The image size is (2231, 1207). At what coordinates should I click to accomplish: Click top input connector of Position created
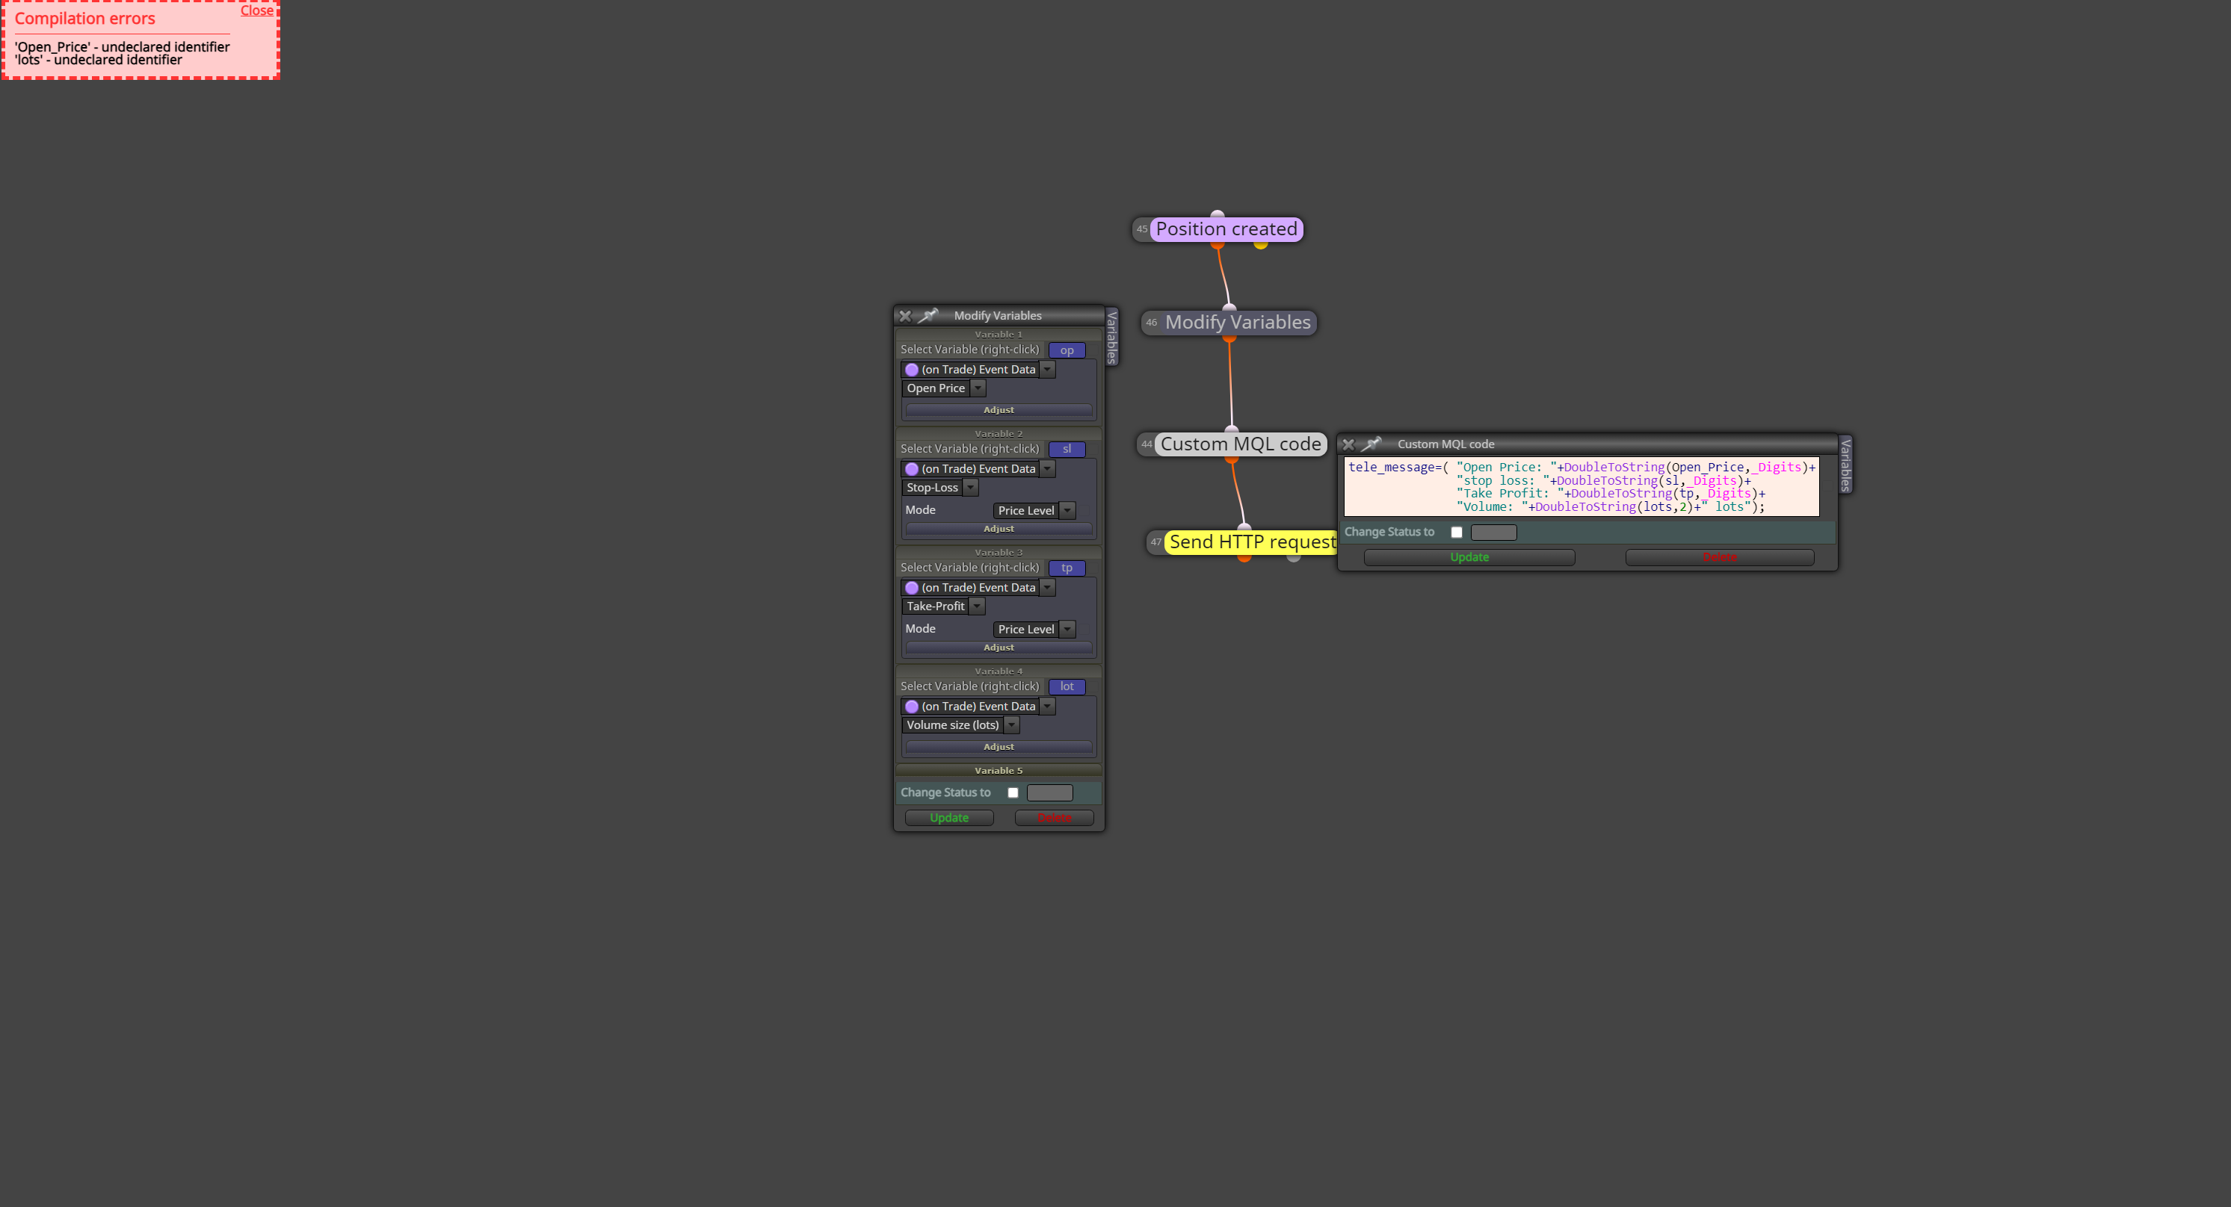click(x=1218, y=214)
